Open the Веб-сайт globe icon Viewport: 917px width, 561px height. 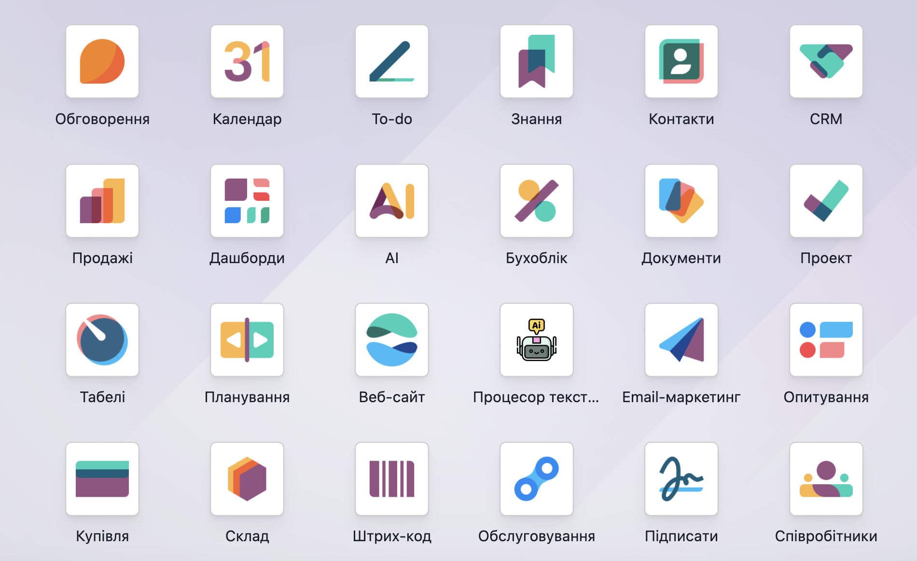tap(392, 339)
